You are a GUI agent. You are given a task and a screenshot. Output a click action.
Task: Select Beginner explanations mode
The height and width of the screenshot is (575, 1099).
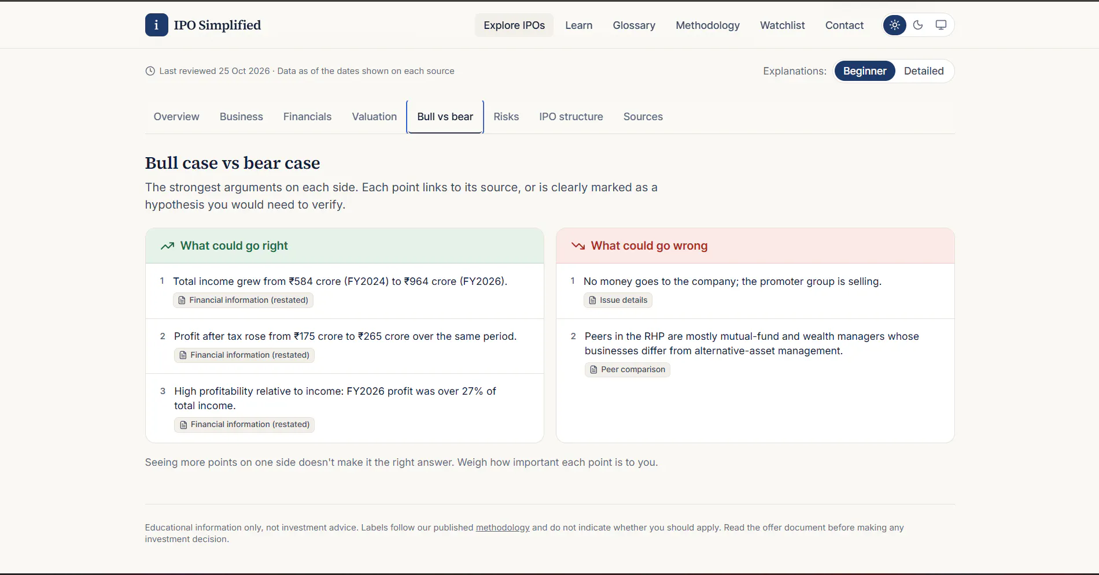pyautogui.click(x=865, y=71)
